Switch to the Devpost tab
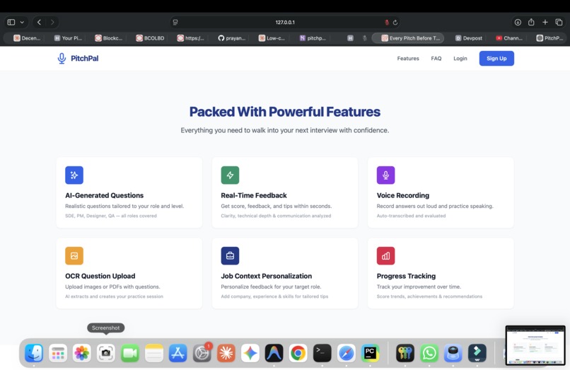The image size is (570, 370). tap(469, 38)
